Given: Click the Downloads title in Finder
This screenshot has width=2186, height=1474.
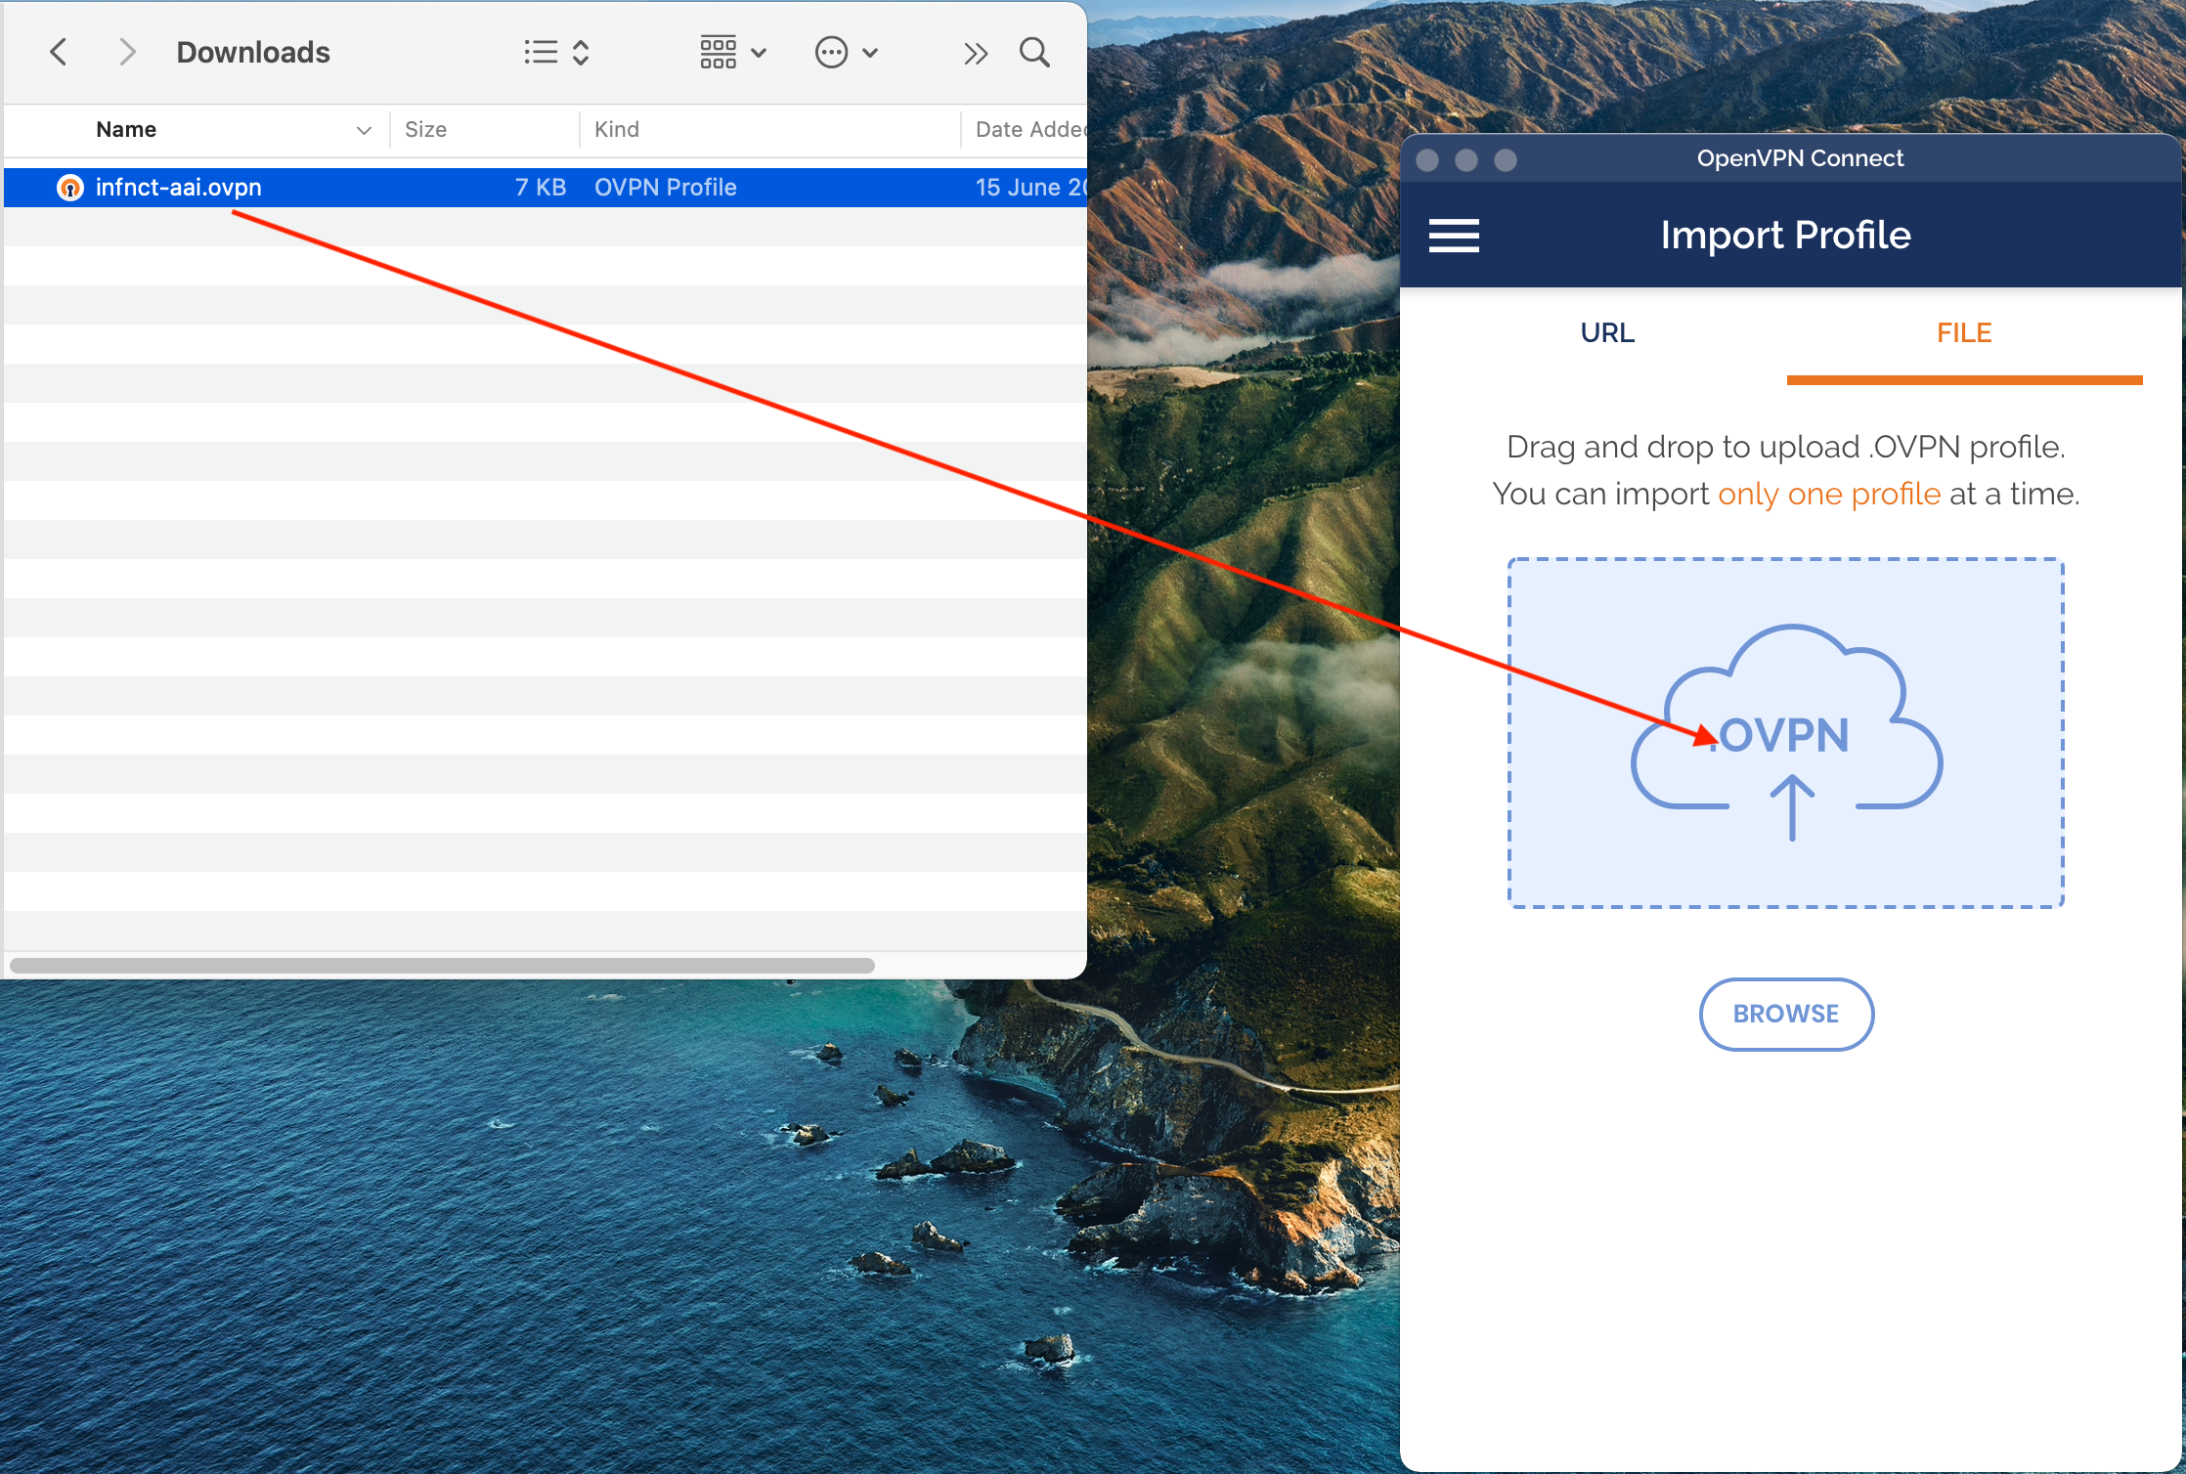Looking at the screenshot, I should point(253,52).
